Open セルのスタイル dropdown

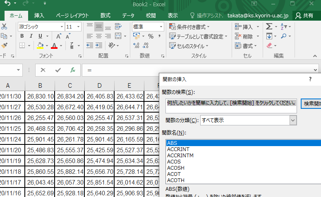pos(189,46)
